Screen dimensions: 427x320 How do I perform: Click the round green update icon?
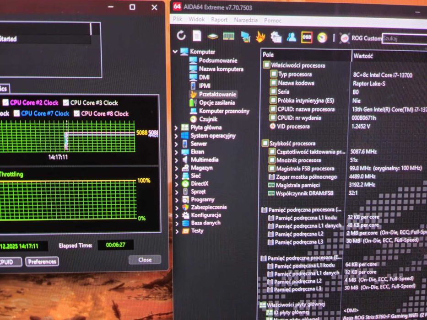click(322, 37)
